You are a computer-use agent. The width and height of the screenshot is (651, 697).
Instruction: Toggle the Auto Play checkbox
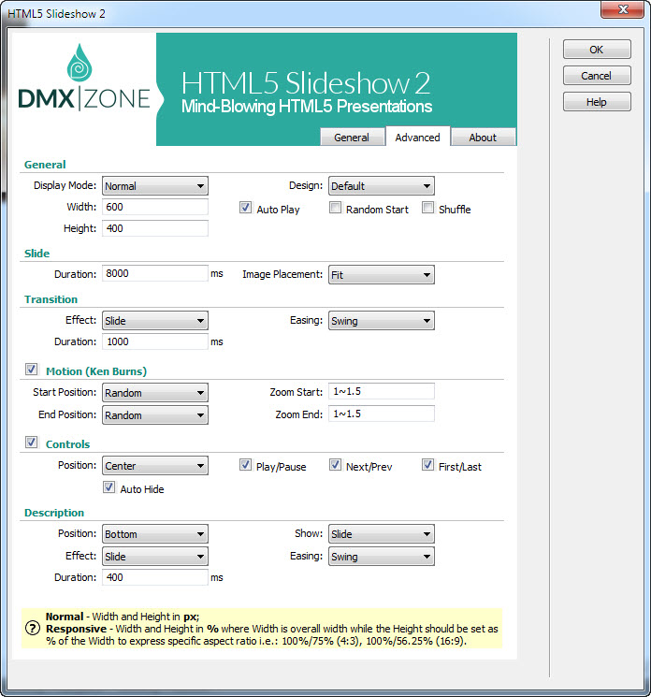245,208
